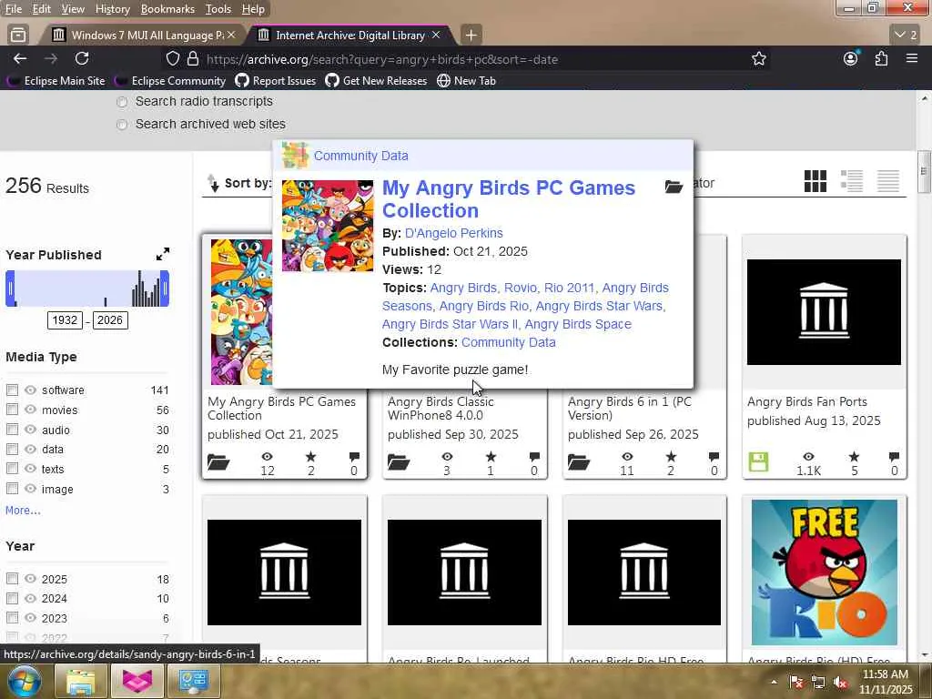Go back using browser back arrow
Screen dimensions: 932x699
coord(20,58)
